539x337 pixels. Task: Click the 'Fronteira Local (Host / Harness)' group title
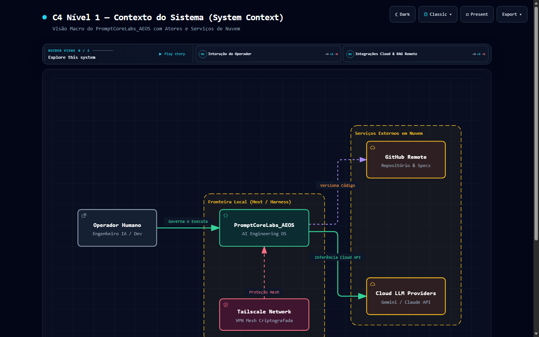pyautogui.click(x=250, y=202)
